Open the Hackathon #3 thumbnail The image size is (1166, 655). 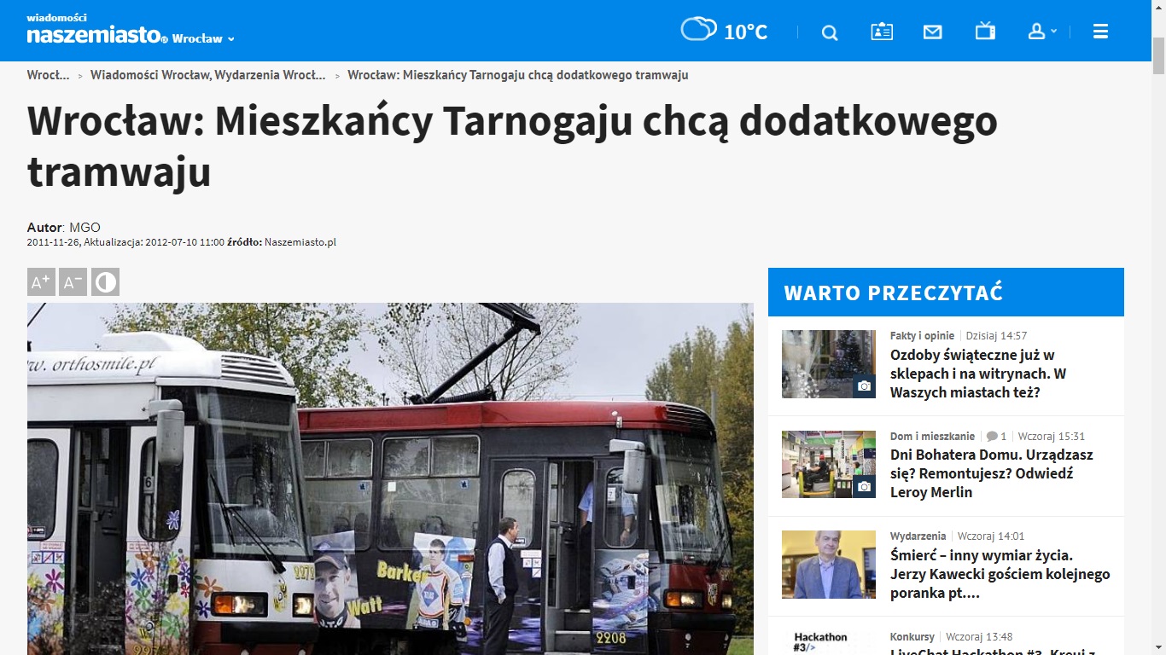coord(829,643)
